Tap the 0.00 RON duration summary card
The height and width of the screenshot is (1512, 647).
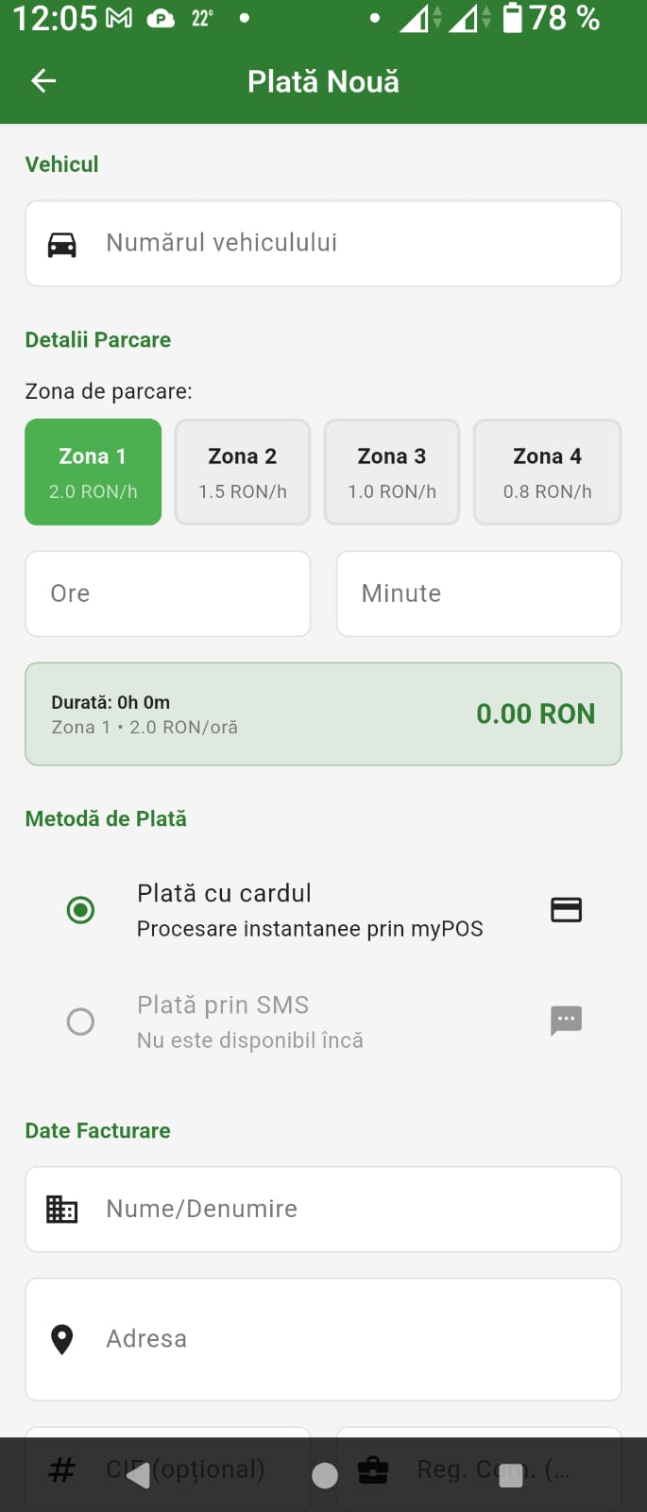[x=323, y=713]
